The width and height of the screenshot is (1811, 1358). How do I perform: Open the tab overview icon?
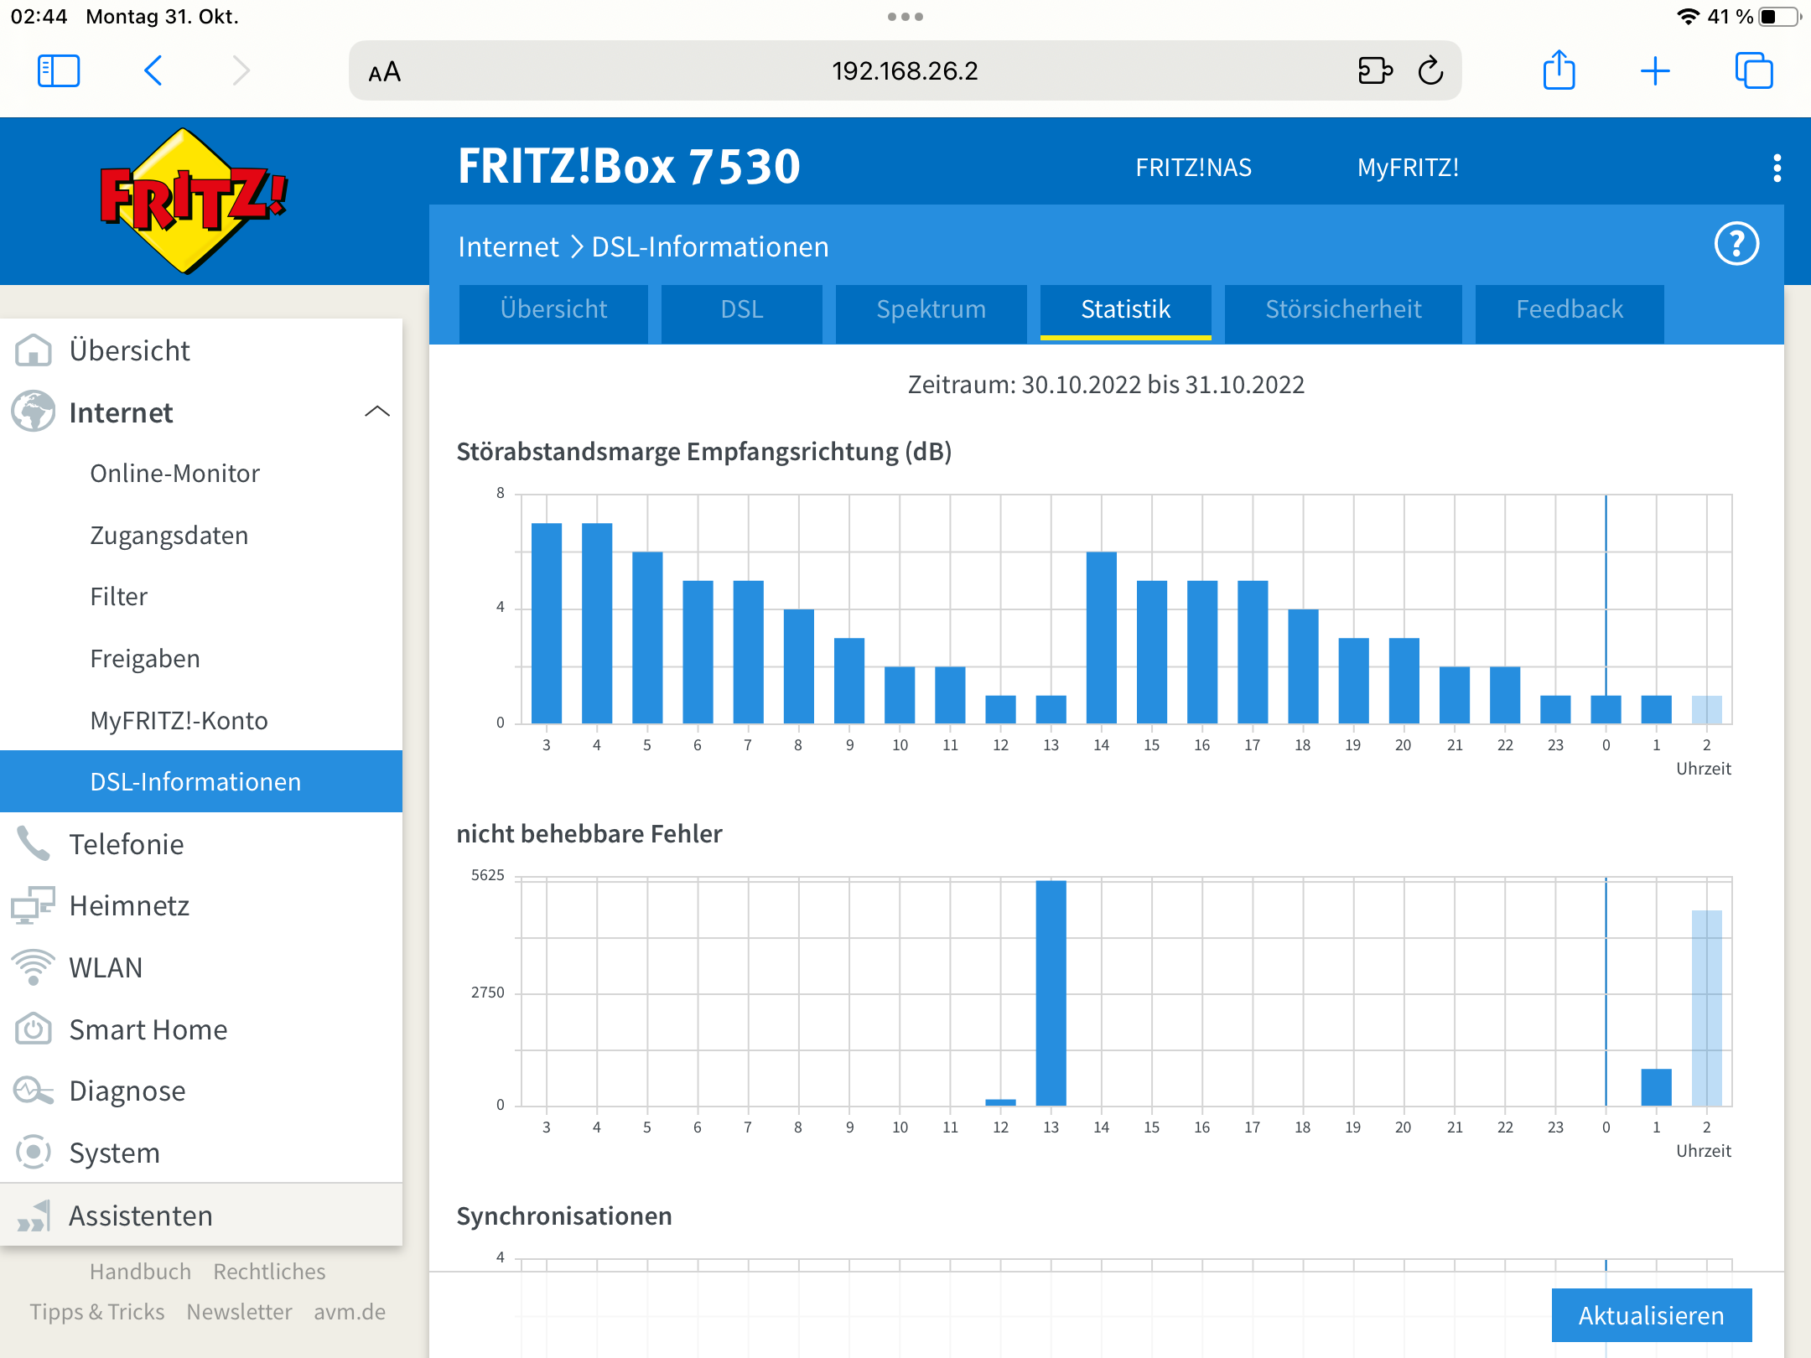(x=1753, y=70)
